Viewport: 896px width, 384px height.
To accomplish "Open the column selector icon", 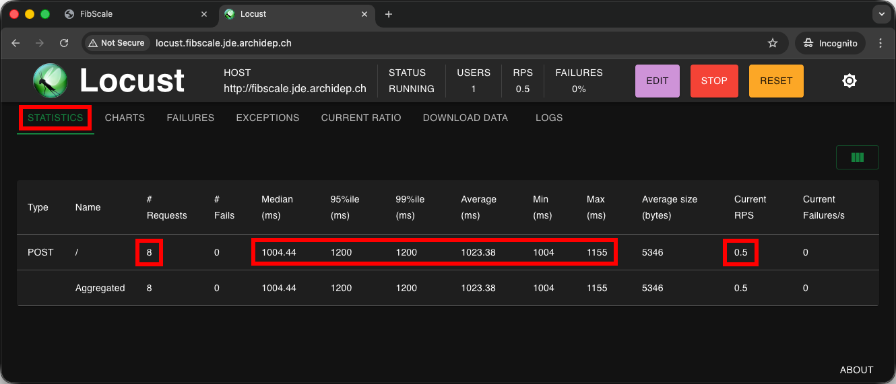I will (x=857, y=157).
